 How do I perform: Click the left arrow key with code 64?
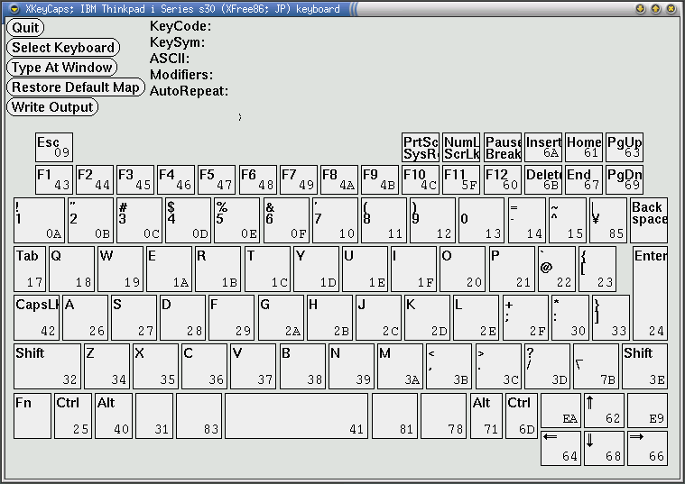tap(561, 448)
